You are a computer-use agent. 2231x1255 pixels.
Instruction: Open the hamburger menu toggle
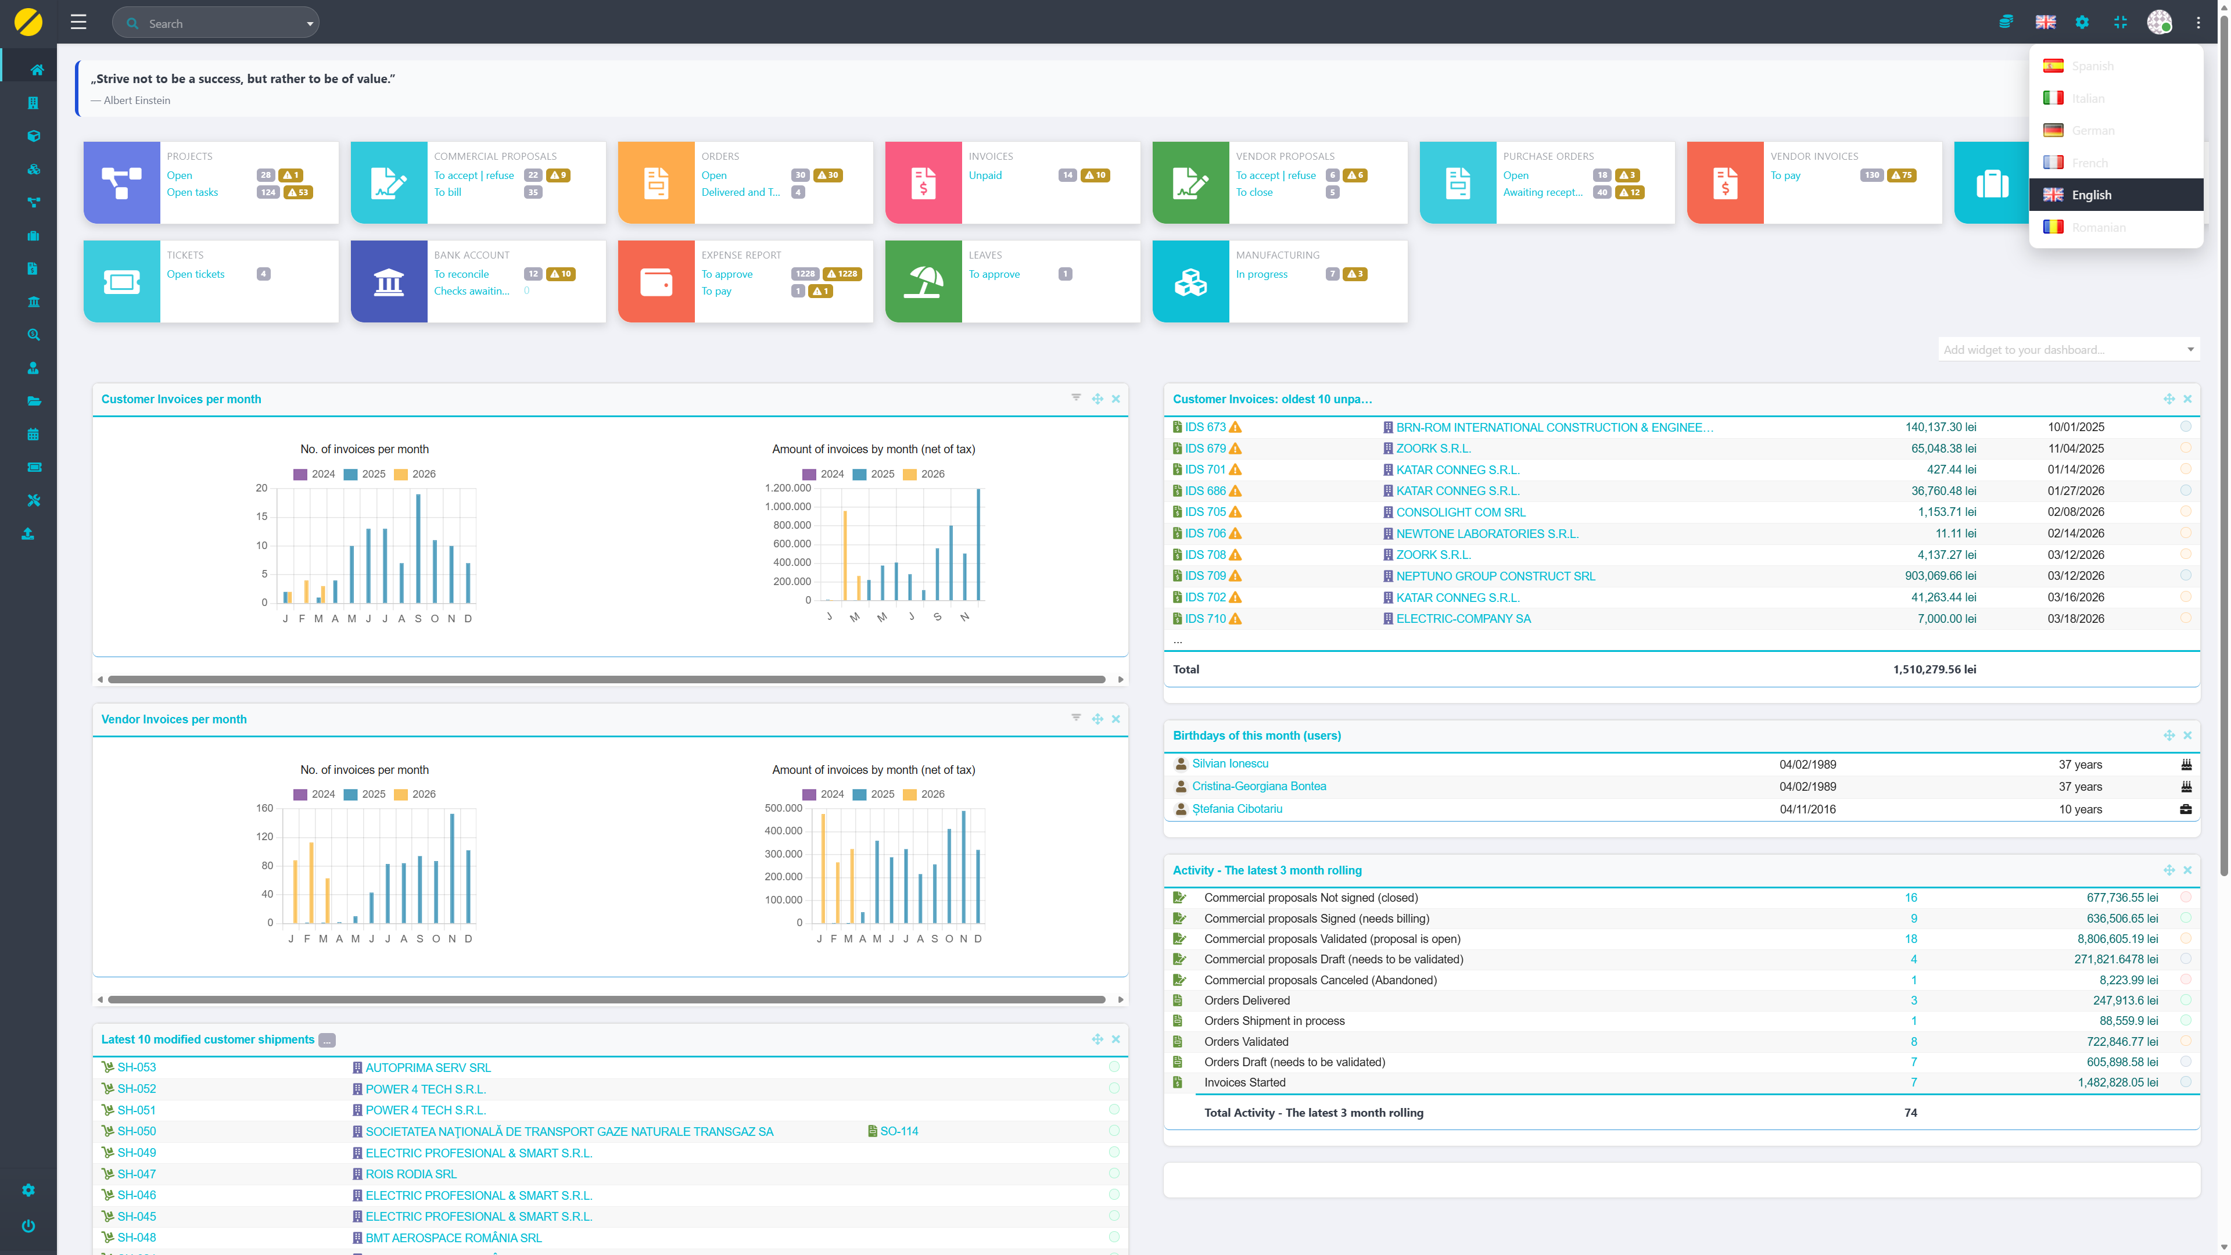coord(79,23)
